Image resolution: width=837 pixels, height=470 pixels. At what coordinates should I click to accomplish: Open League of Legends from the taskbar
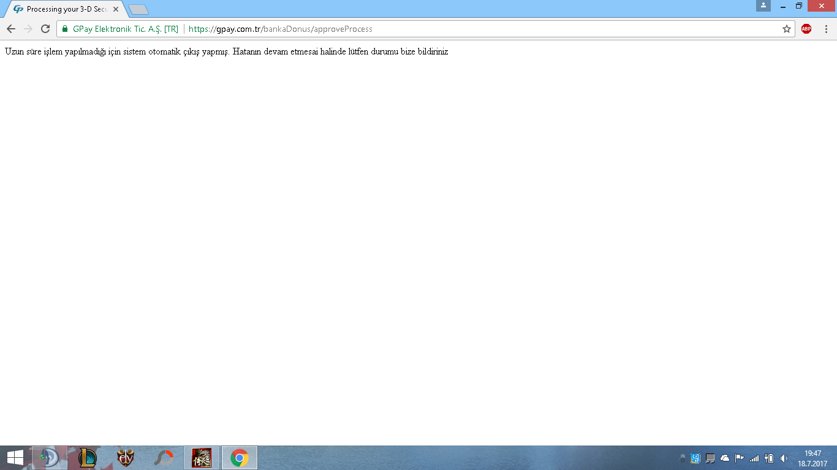point(88,458)
